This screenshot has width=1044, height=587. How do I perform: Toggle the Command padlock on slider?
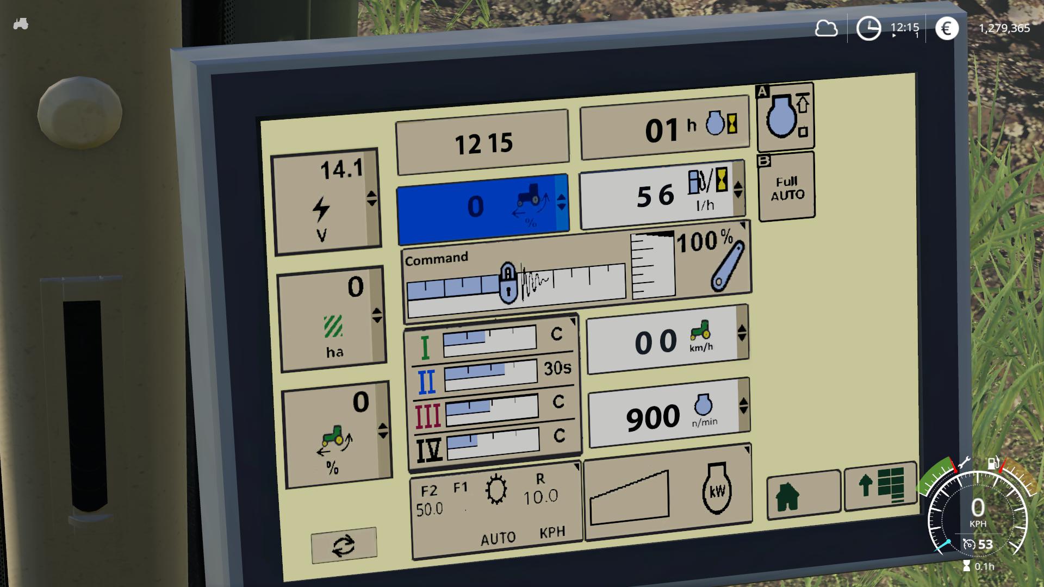507,283
